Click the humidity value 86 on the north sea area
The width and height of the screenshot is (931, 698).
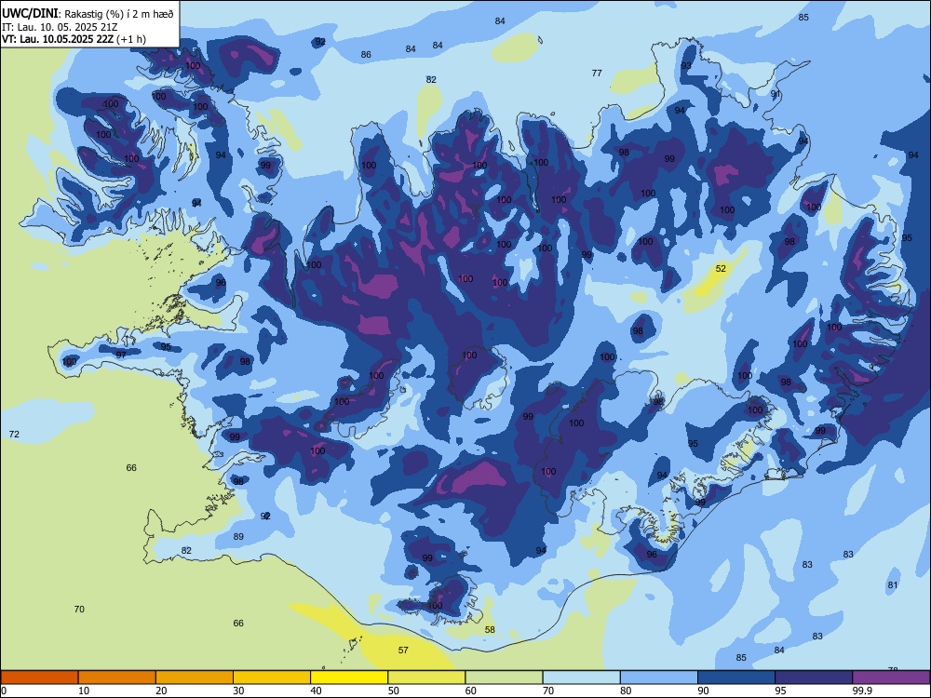tap(366, 55)
